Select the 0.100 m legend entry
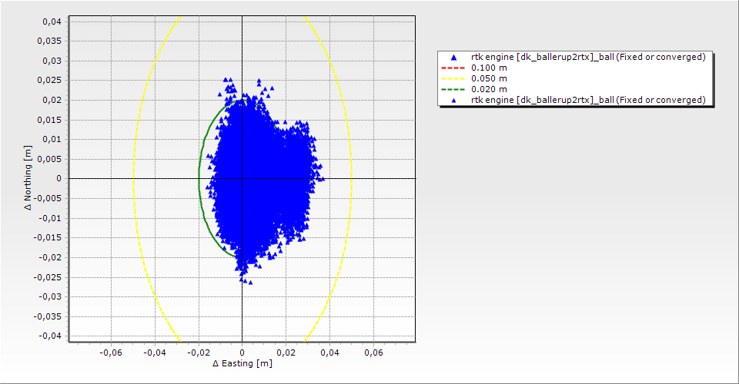 pos(489,68)
